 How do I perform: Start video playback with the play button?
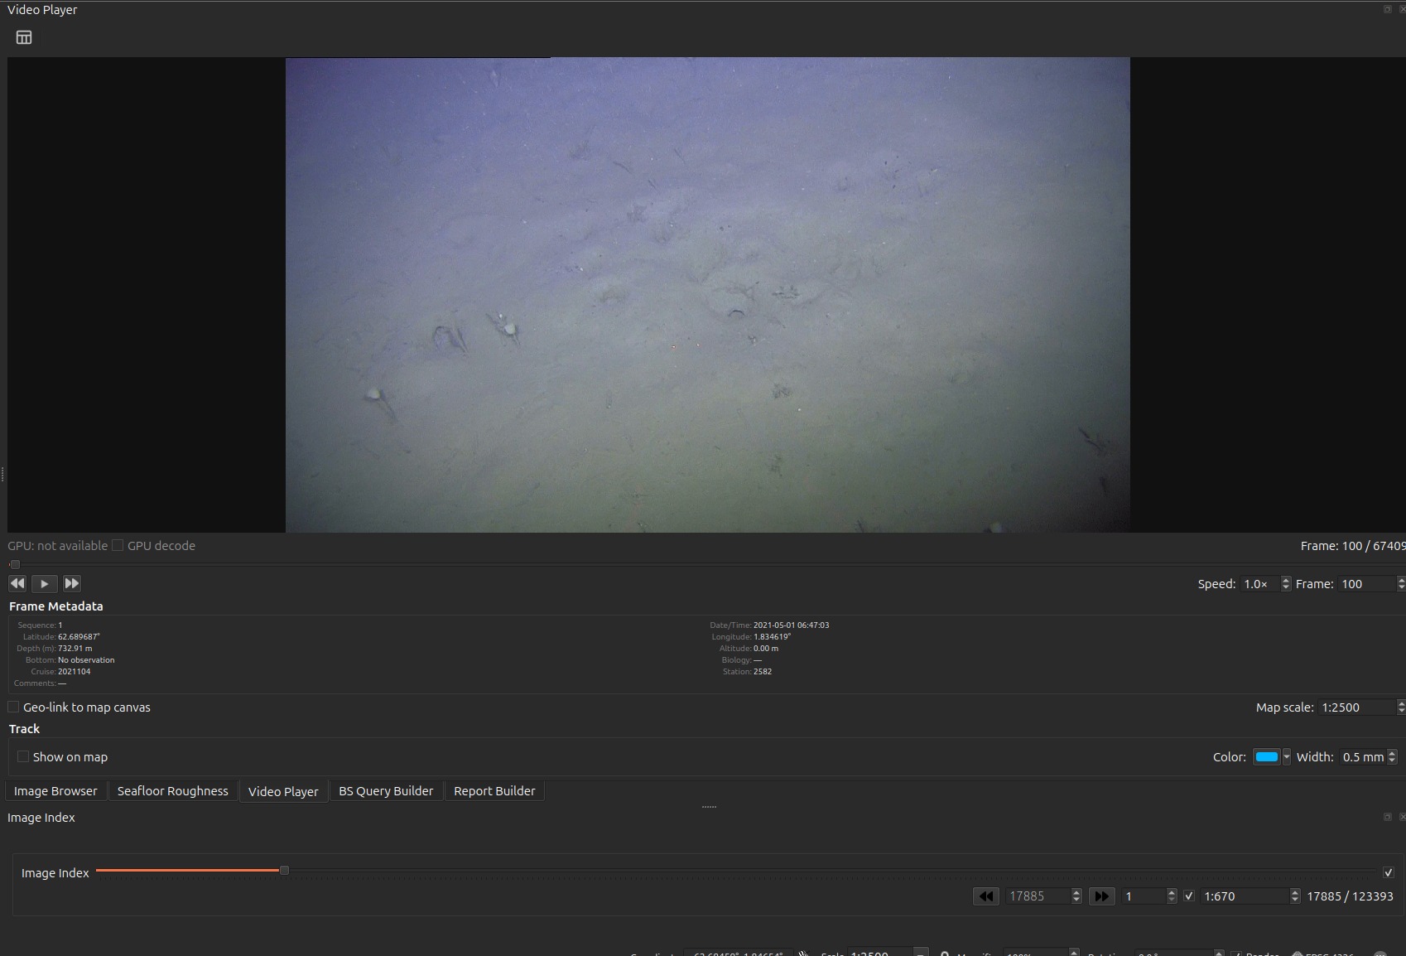[x=45, y=583]
